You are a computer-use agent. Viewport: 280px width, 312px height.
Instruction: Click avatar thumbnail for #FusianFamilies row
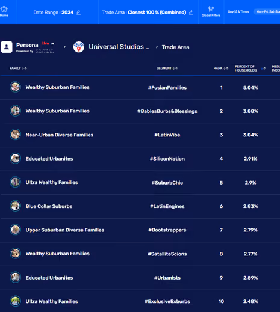tap(15, 87)
